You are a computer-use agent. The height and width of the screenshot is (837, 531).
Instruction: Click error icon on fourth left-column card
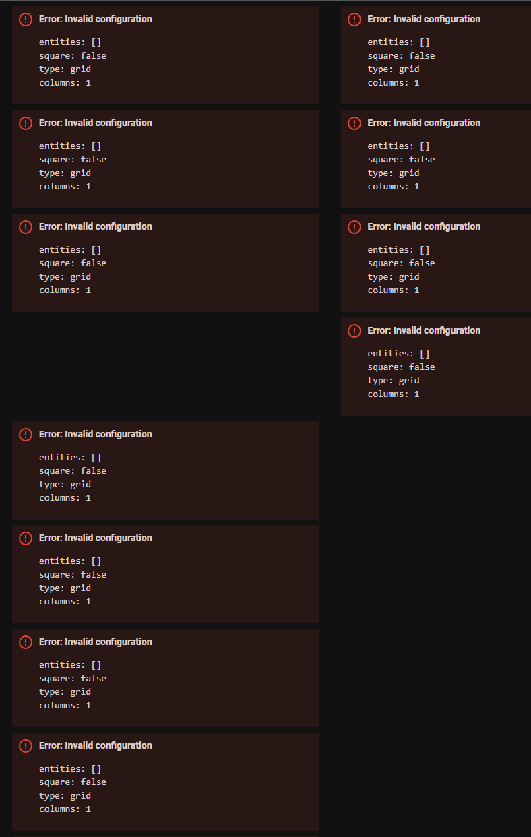pos(26,435)
